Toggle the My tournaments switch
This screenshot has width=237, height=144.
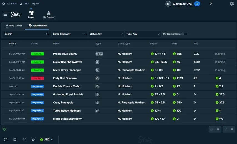[x=184, y=34]
